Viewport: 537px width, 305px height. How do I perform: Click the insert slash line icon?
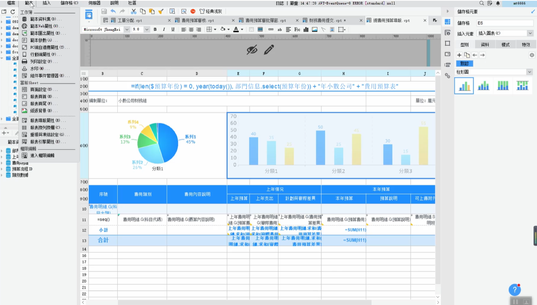(x=323, y=29)
